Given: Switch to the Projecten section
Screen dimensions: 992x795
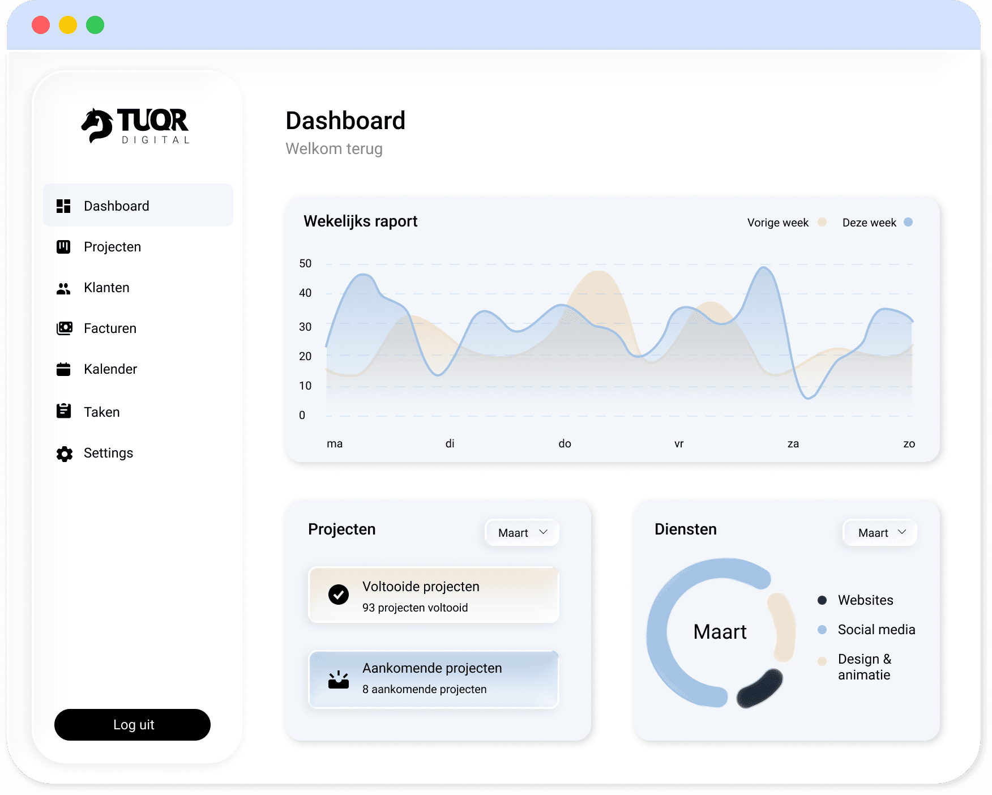Looking at the screenshot, I should [112, 246].
